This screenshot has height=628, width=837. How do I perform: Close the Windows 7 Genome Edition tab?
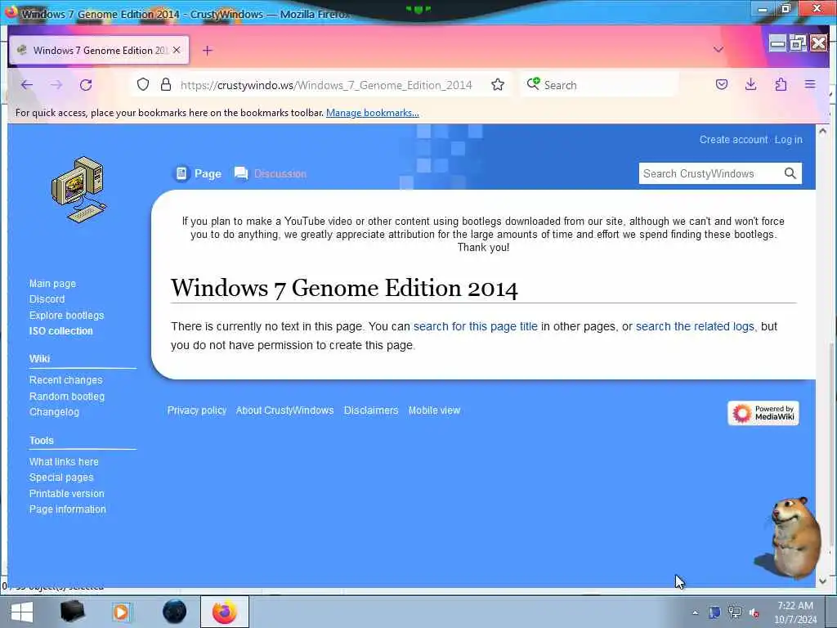pos(177,50)
